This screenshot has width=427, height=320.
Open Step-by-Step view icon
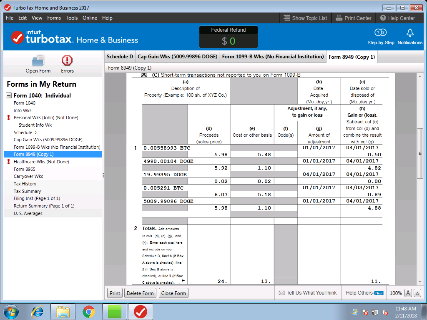point(380,32)
